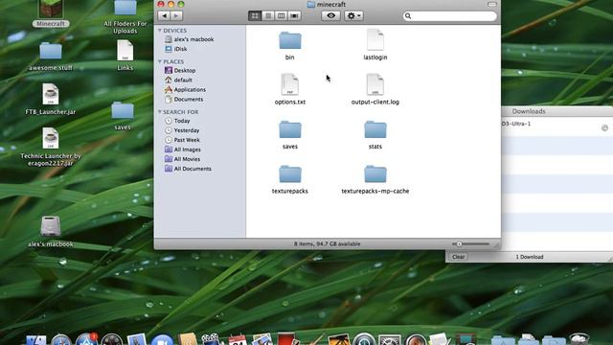The image size is (613, 345).
Task: Select the bin folder icon
Action: pyautogui.click(x=290, y=40)
